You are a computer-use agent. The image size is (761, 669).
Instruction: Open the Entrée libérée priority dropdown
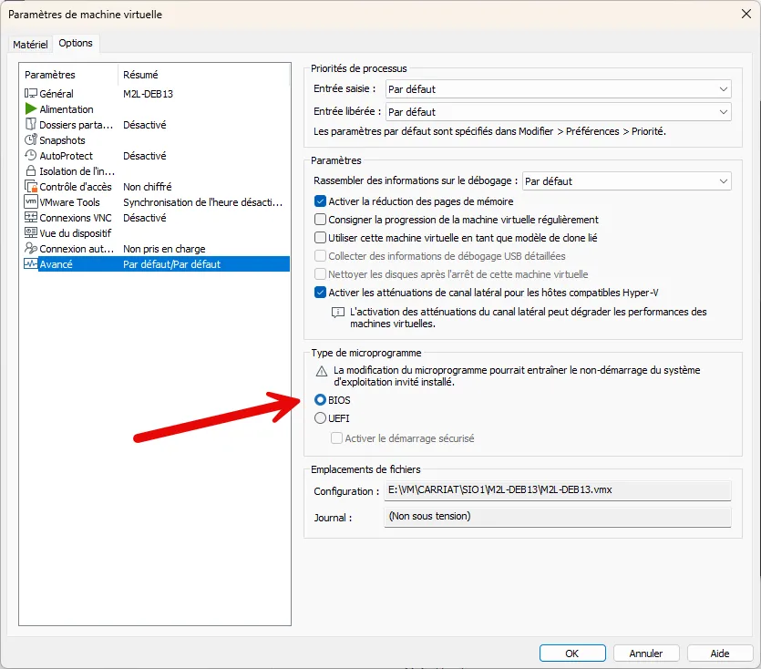tap(557, 112)
